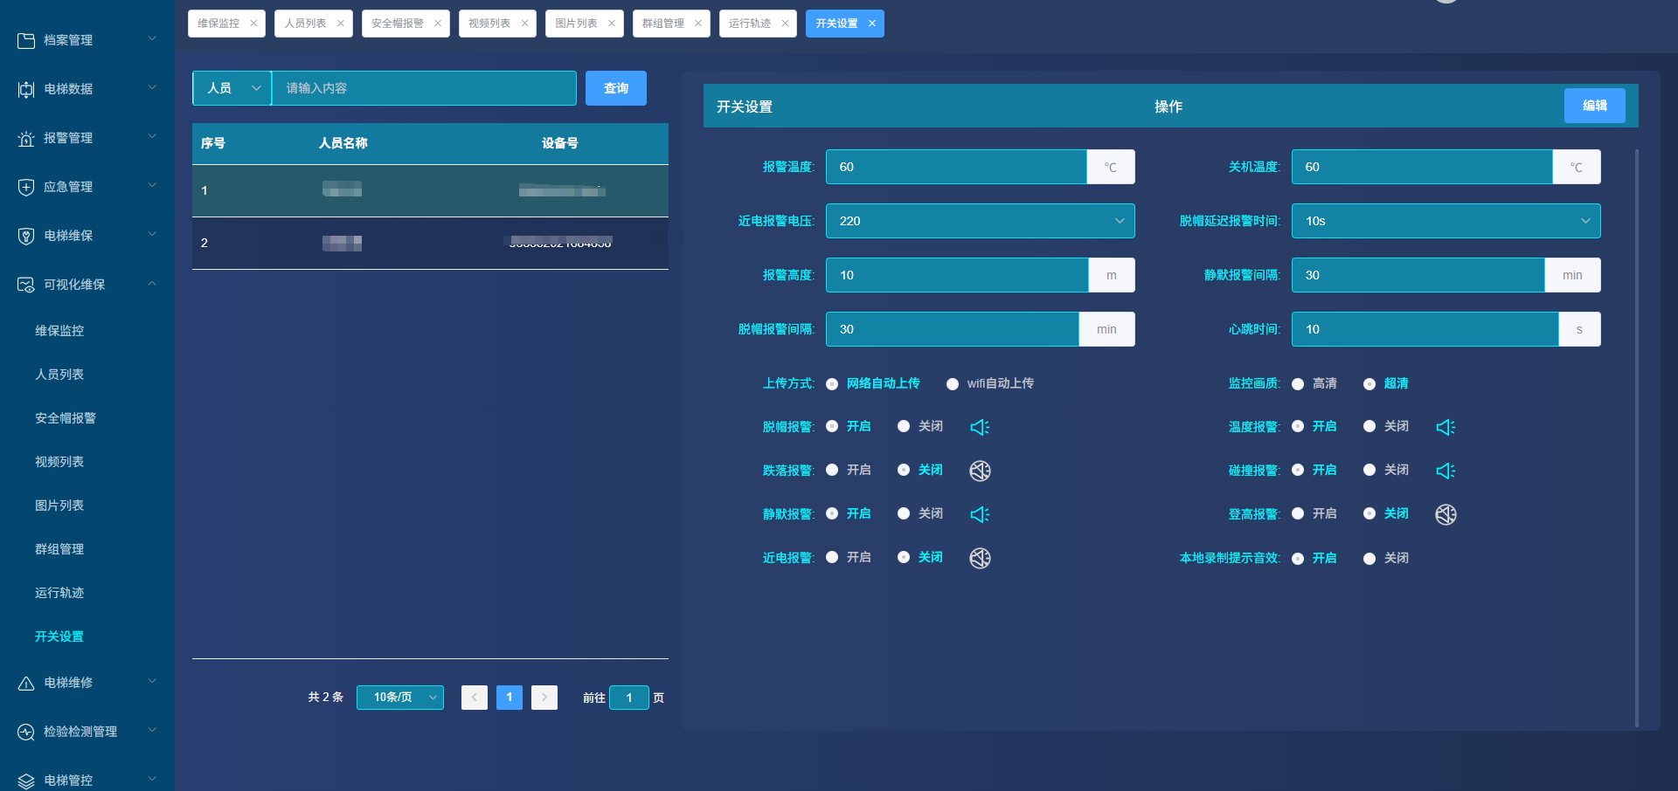Click the speaker icon beside 静默报警
This screenshot has height=791, width=1678.
click(x=980, y=514)
